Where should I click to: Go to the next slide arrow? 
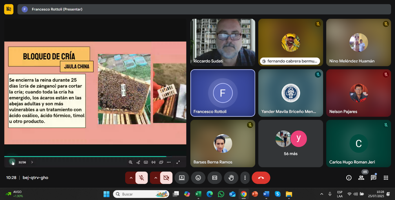click(32, 162)
